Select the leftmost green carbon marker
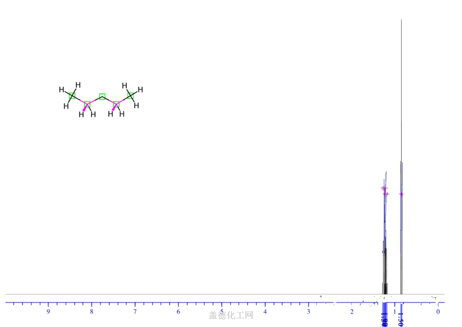462x327 pixels. [x=72, y=96]
